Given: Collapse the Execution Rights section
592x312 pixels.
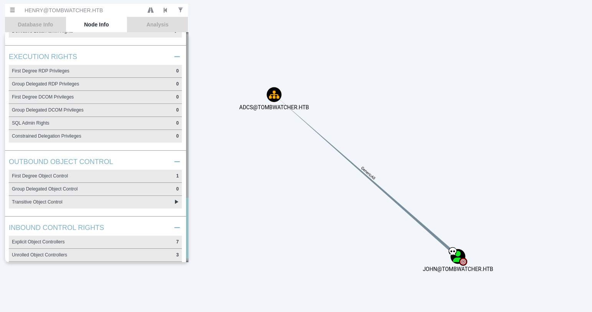Looking at the screenshot, I should click(x=177, y=57).
